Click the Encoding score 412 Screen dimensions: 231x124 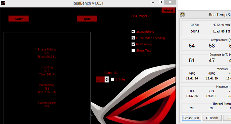pyautogui.click(x=47, y=71)
